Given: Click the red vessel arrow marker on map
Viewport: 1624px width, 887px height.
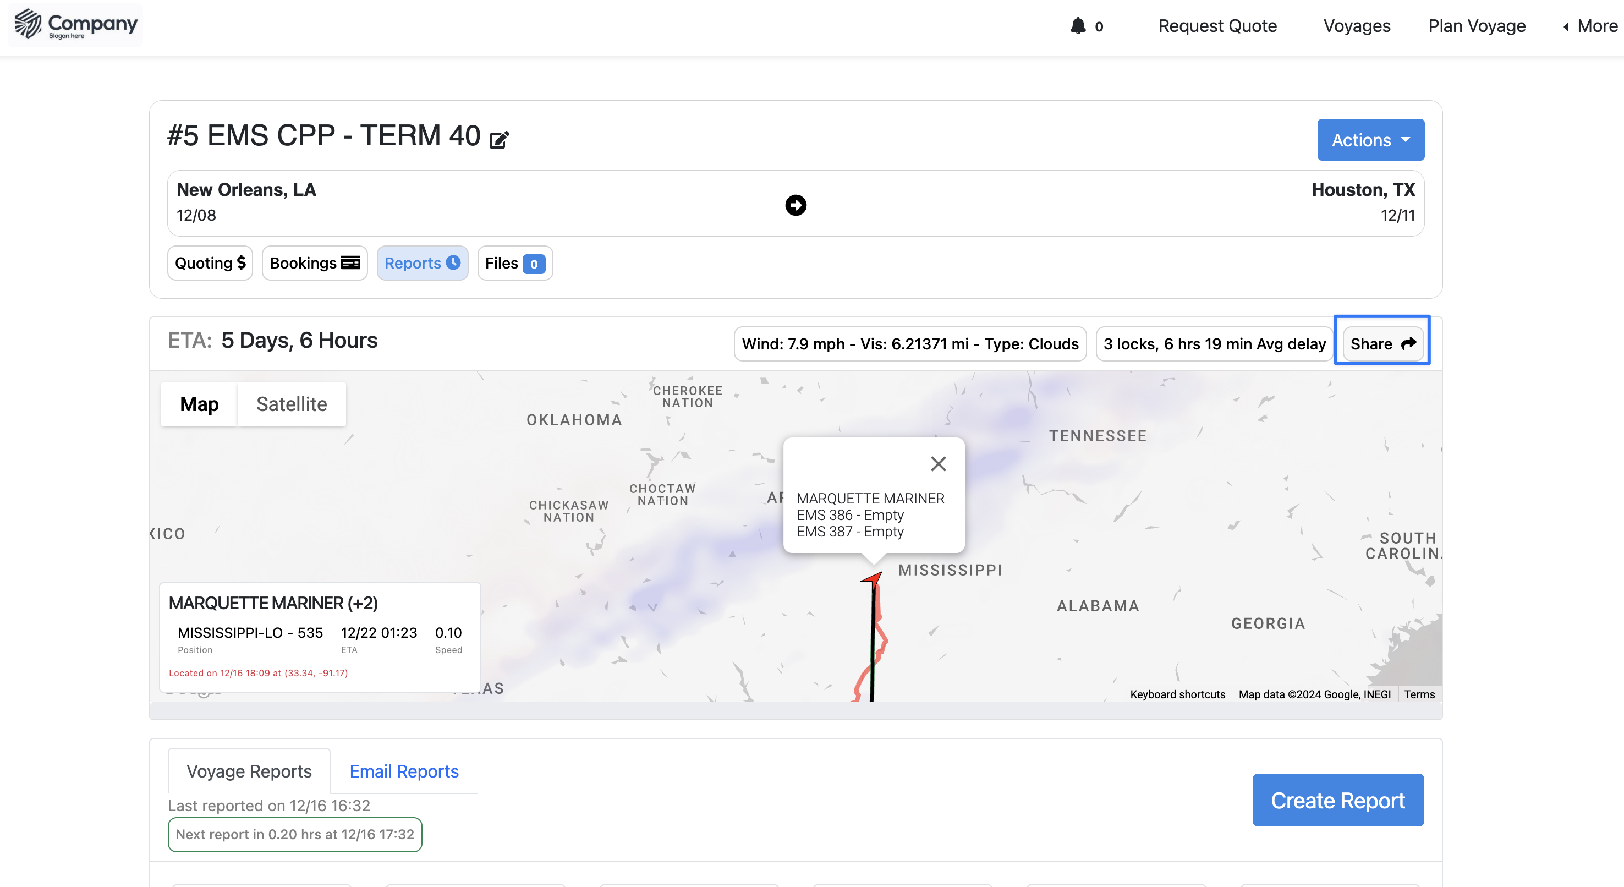Looking at the screenshot, I should tap(873, 579).
